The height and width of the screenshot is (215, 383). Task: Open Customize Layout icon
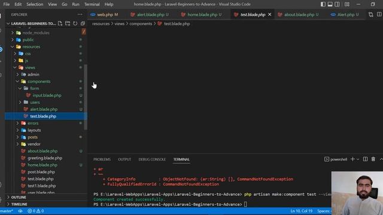point(347,4)
